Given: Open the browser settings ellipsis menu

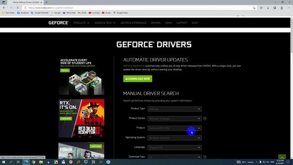Looking at the screenshot, I should tap(288, 8).
